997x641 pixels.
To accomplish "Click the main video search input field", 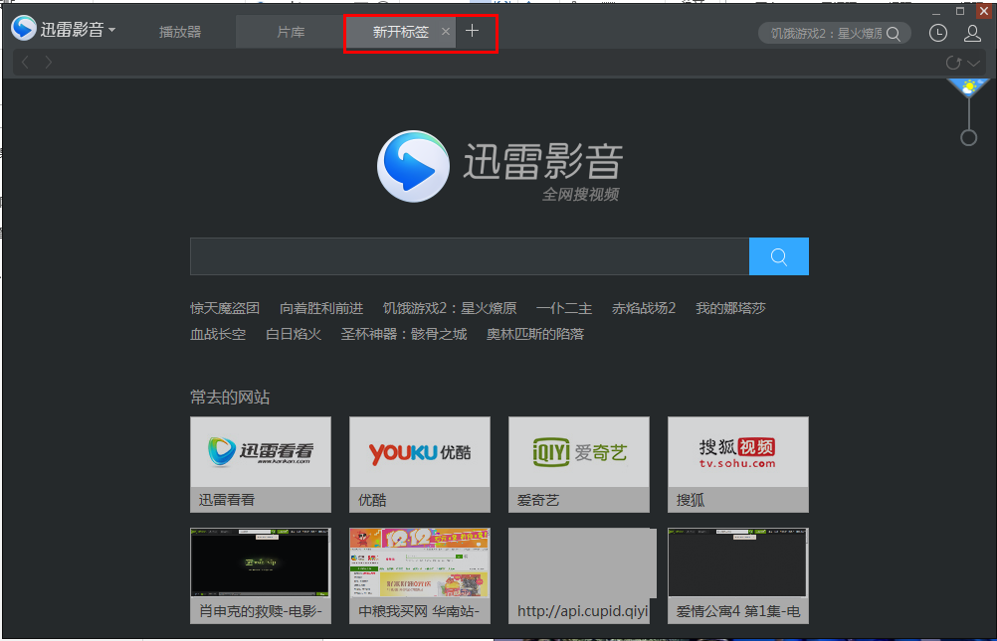I will coord(470,256).
